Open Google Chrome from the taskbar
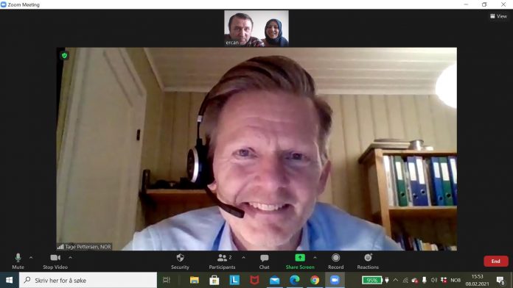The image size is (513, 288). click(x=315, y=280)
